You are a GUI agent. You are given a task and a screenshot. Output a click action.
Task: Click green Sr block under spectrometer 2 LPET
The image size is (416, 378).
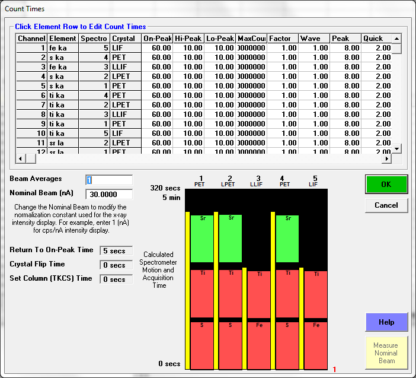pyautogui.click(x=231, y=239)
